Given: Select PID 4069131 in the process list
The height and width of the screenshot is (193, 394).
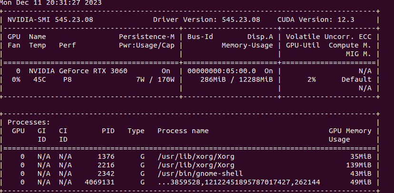Looking at the screenshot, I should click(x=99, y=182).
